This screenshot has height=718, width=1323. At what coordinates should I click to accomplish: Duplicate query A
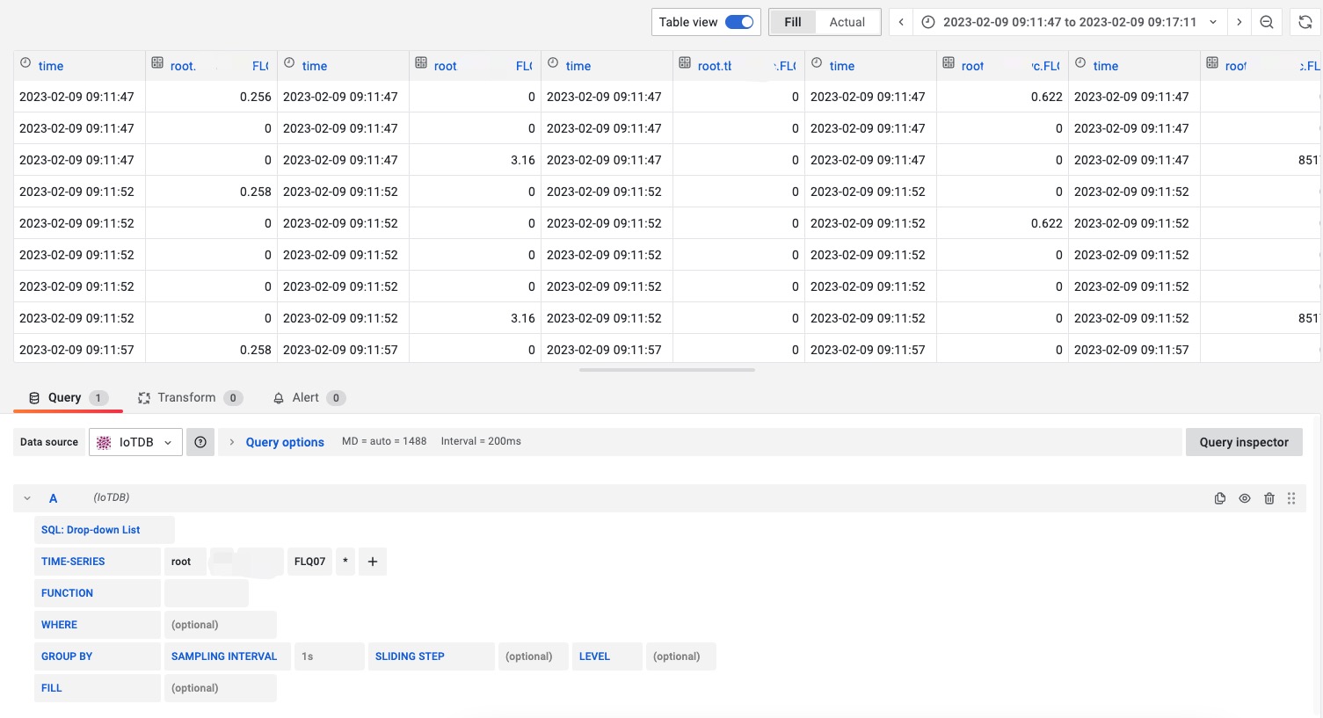[1220, 497]
